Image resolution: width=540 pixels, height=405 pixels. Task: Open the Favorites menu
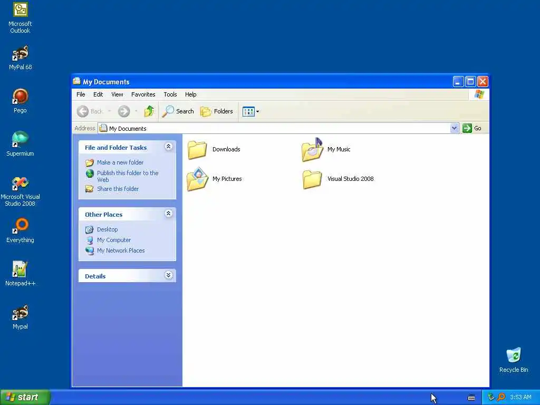[x=143, y=94]
